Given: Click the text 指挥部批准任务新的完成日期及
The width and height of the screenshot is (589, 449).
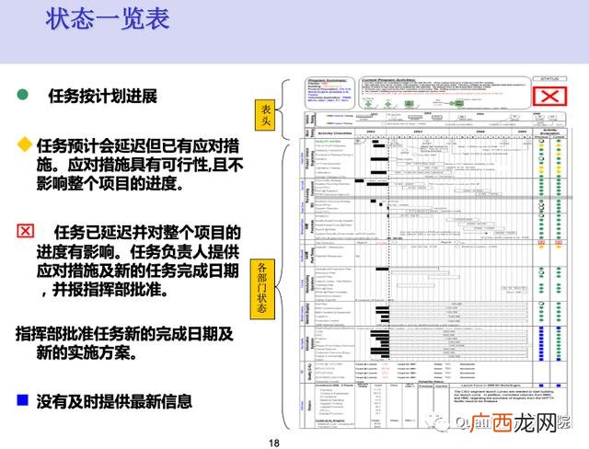Looking at the screenshot, I should tap(124, 334).
